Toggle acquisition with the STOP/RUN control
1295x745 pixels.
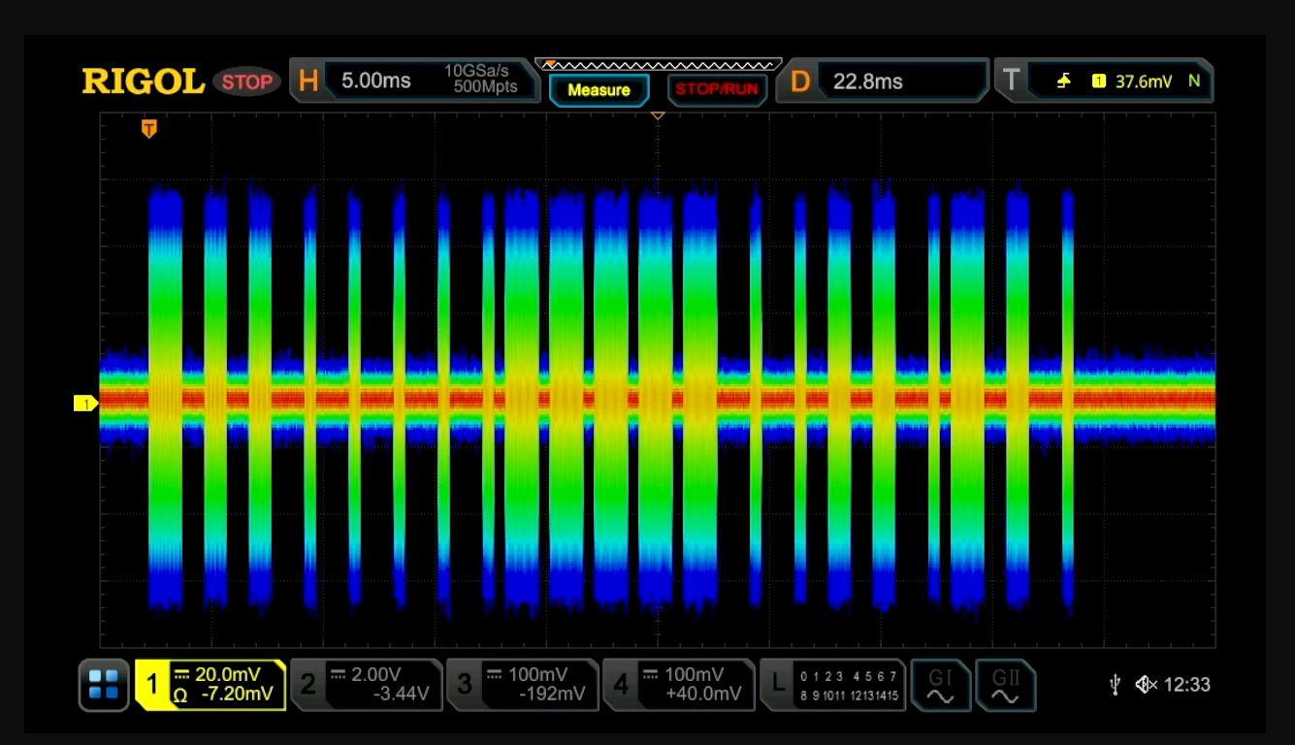click(x=717, y=89)
